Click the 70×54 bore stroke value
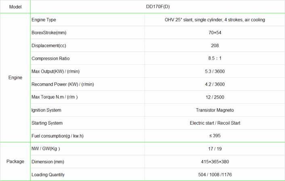The width and height of the screenshot is (285, 181). click(x=215, y=33)
